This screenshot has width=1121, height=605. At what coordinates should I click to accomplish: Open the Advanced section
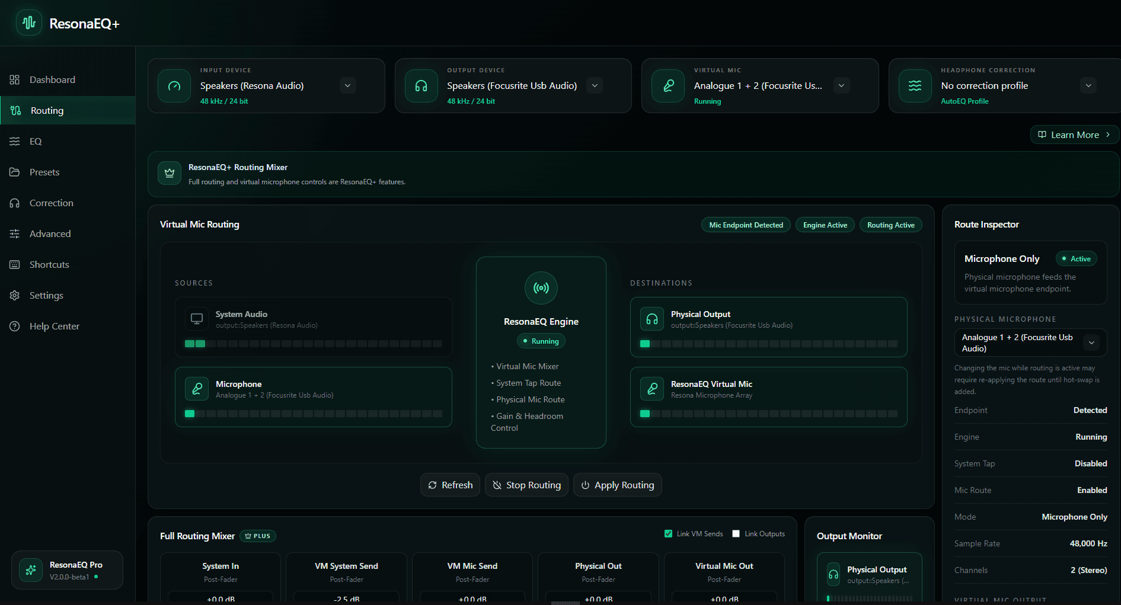click(x=68, y=233)
